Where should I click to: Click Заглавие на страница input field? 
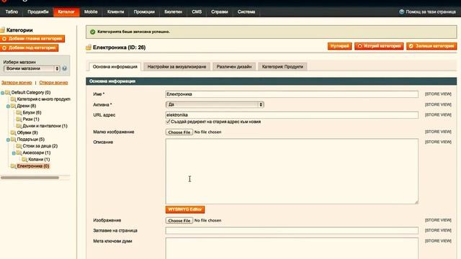(292, 230)
